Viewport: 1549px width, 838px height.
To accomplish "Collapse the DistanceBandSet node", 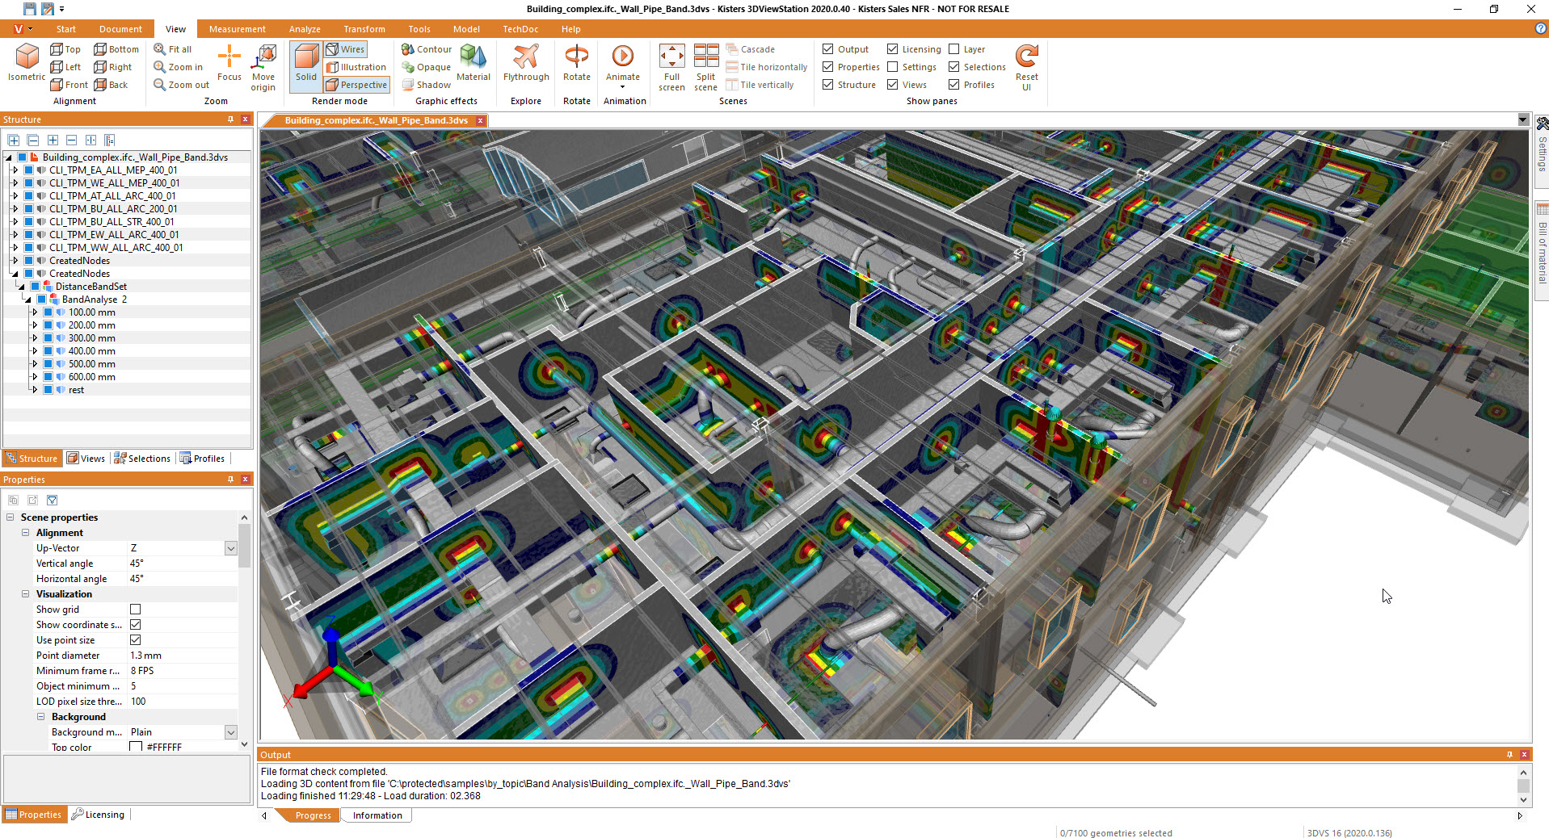I will point(22,287).
